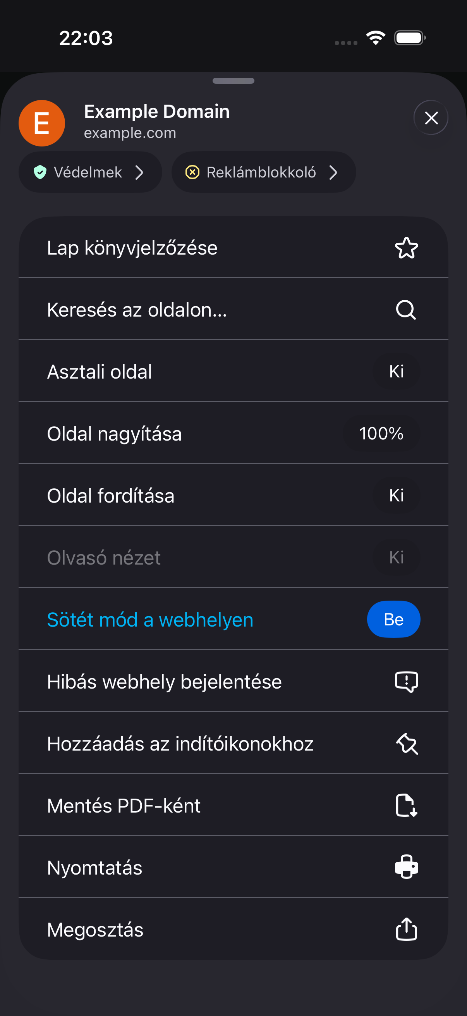Turn off Sötét mód a webhelyen
The height and width of the screenshot is (1016, 467).
click(393, 619)
